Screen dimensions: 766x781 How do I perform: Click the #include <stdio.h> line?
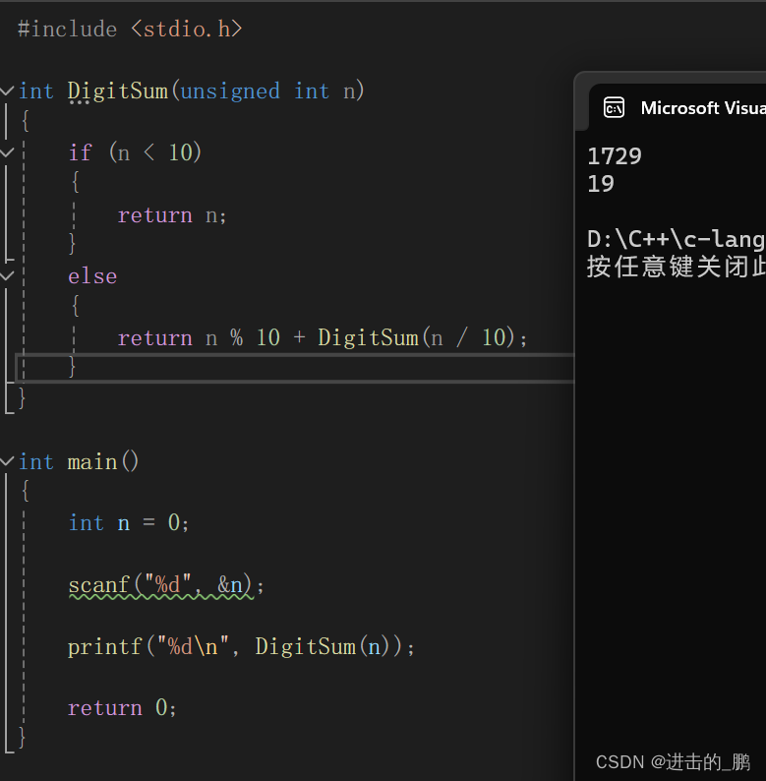click(x=130, y=29)
